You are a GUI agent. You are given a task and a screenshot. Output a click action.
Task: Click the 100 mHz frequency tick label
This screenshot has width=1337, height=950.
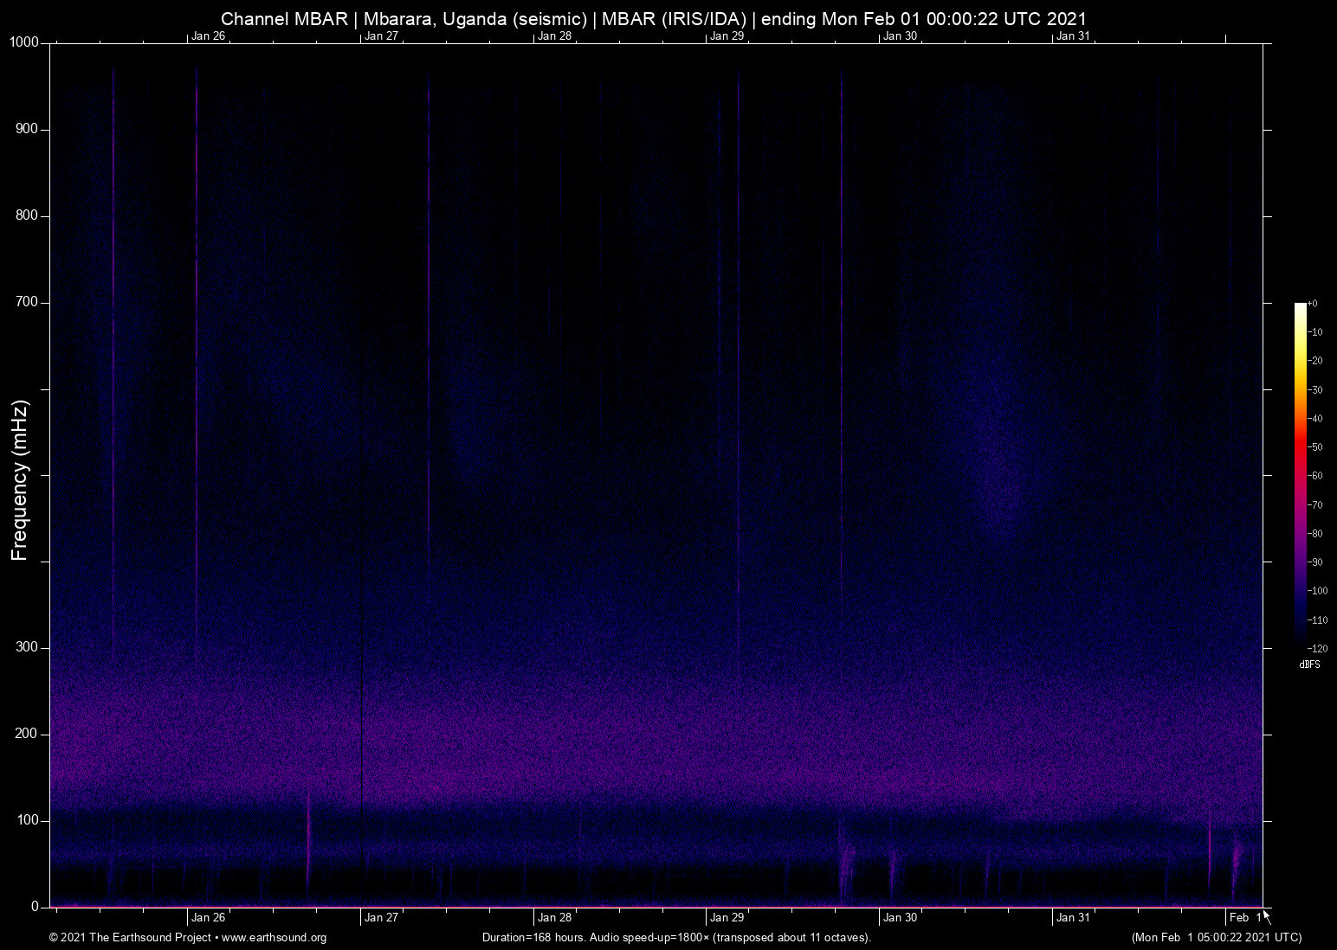pyautogui.click(x=27, y=820)
